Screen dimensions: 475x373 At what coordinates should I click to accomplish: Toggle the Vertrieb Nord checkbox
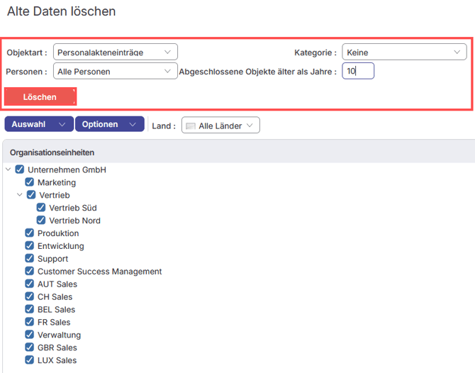(41, 221)
